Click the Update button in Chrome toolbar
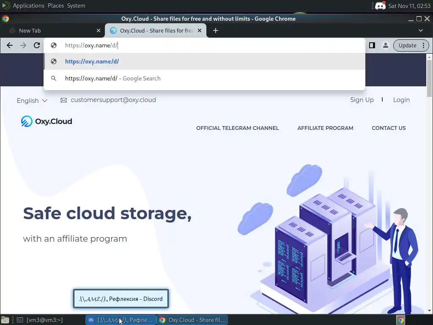Viewport: 433px width, 325px height. pos(407,45)
